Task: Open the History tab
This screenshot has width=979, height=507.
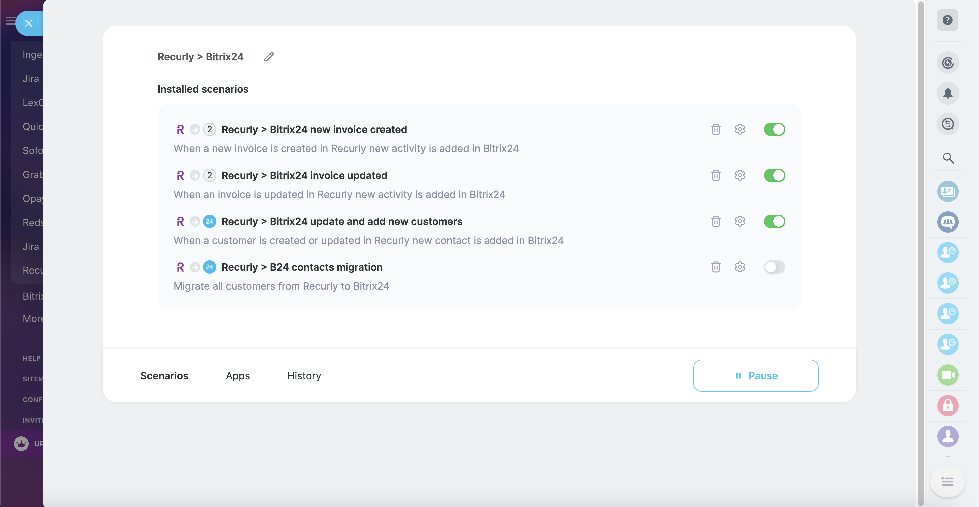Action: pyautogui.click(x=304, y=375)
